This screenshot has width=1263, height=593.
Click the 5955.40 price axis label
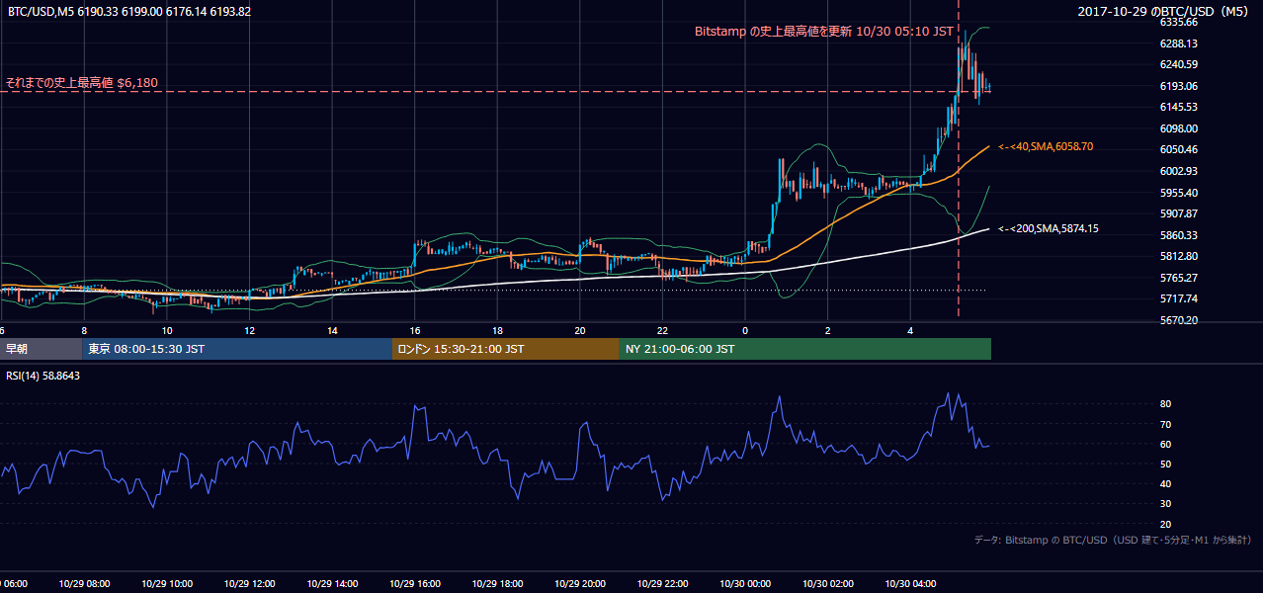click(x=1178, y=193)
